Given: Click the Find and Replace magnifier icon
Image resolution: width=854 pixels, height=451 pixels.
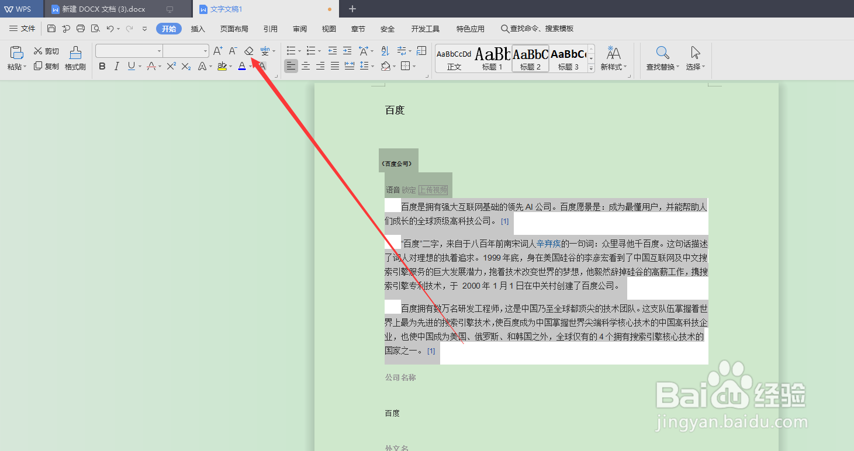Looking at the screenshot, I should point(662,53).
